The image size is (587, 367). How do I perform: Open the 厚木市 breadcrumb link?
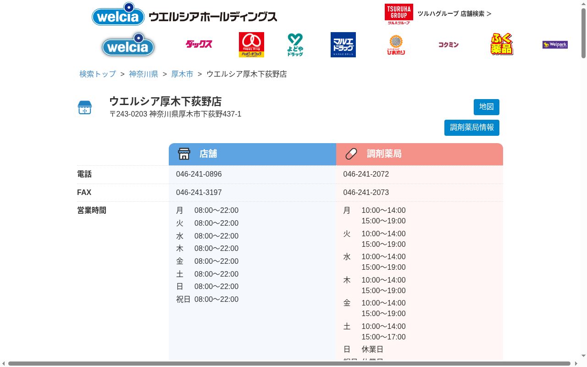coord(182,74)
